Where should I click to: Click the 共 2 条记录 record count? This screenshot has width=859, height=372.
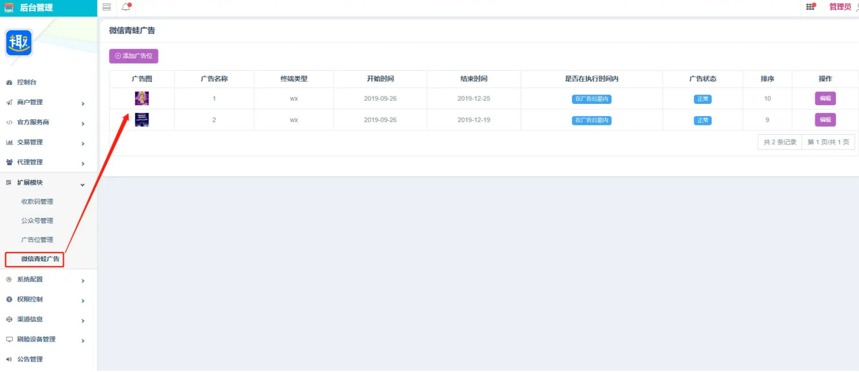(780, 142)
